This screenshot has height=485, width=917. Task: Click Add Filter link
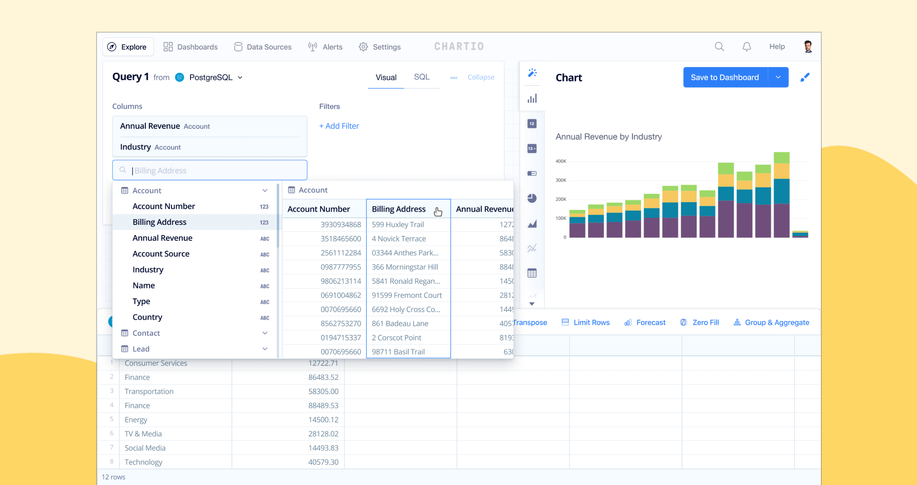pos(339,126)
